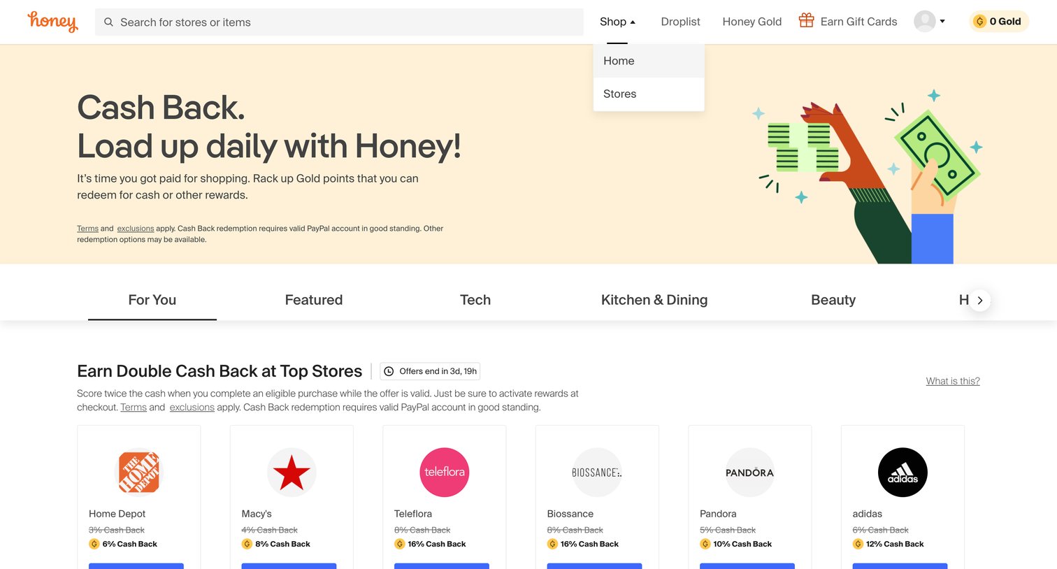Viewport: 1057px width, 569px height.
Task: Click coin icon beside Teleflora 16% Cash Back
Action: [400, 544]
